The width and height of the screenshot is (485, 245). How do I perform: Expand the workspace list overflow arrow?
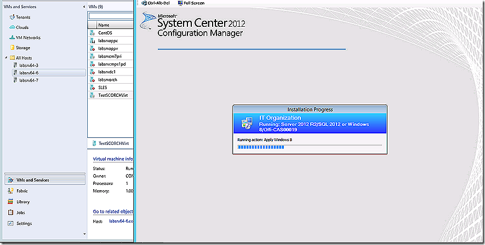[x=84, y=234]
